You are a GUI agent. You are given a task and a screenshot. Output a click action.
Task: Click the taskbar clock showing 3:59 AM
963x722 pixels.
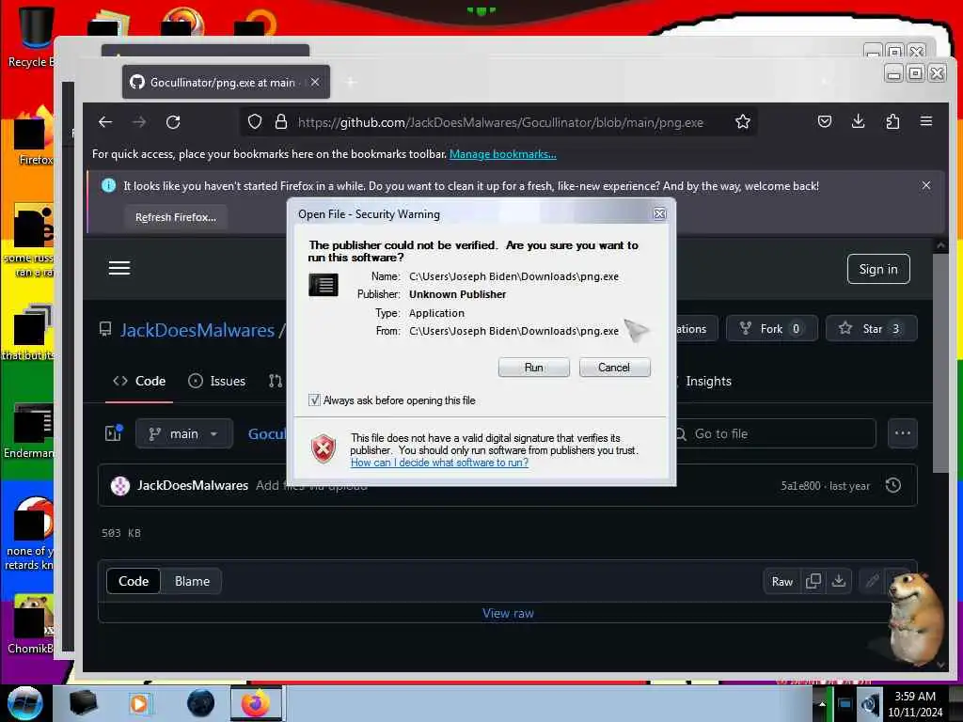pyautogui.click(x=915, y=704)
